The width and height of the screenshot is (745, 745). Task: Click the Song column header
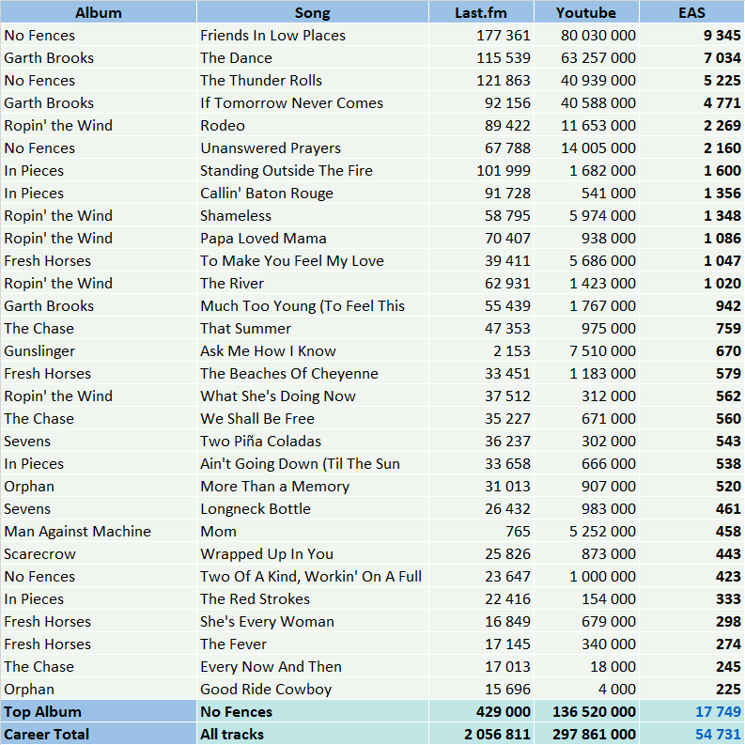click(x=313, y=12)
